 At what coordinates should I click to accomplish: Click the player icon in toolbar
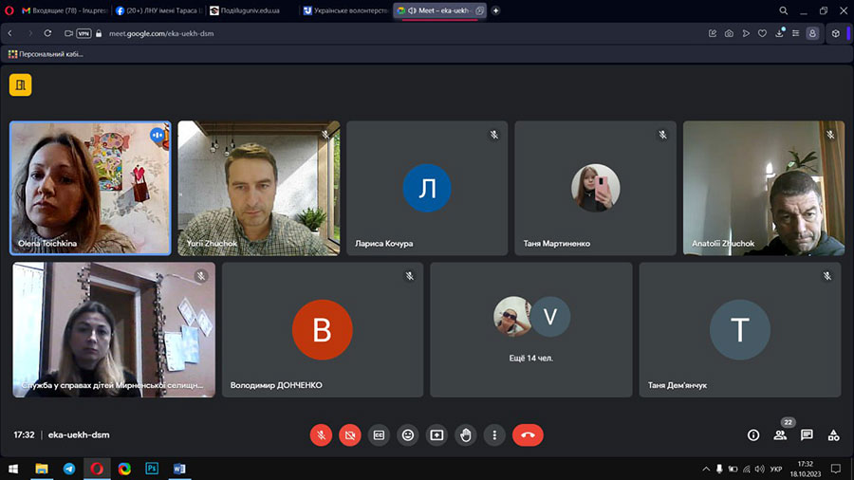(746, 33)
